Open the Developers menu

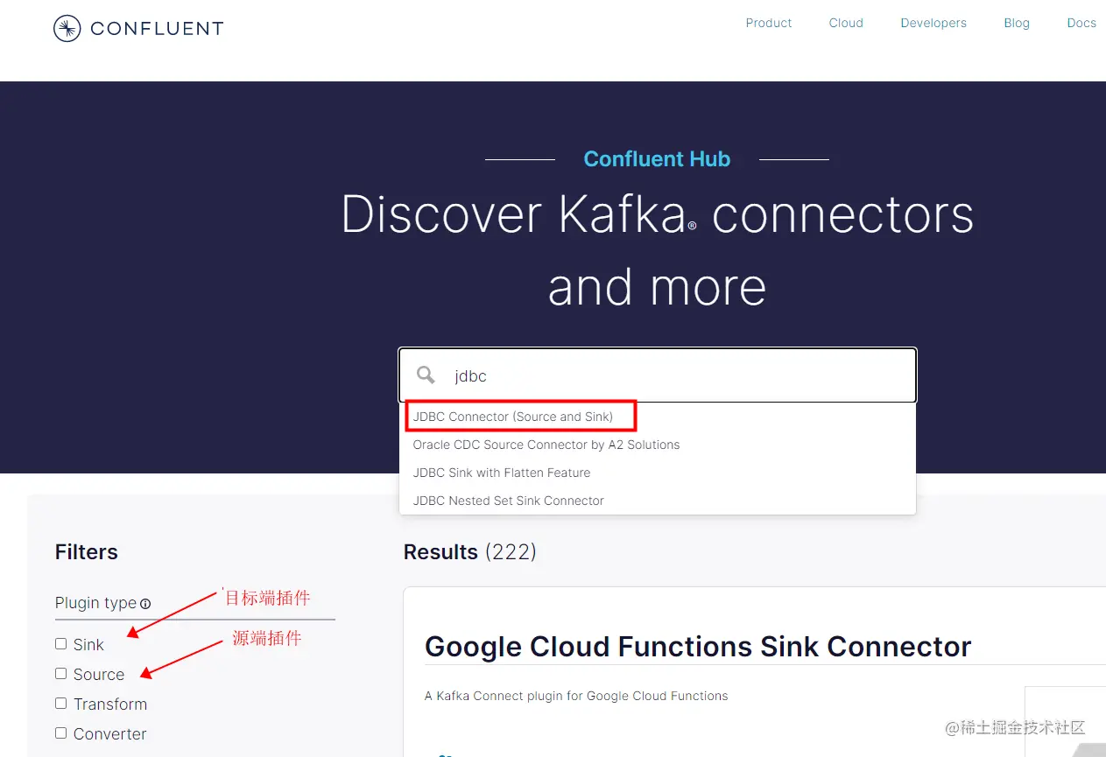tap(933, 24)
